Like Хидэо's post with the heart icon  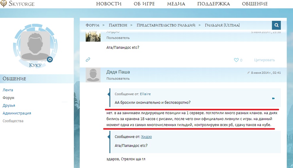(x=236, y=60)
